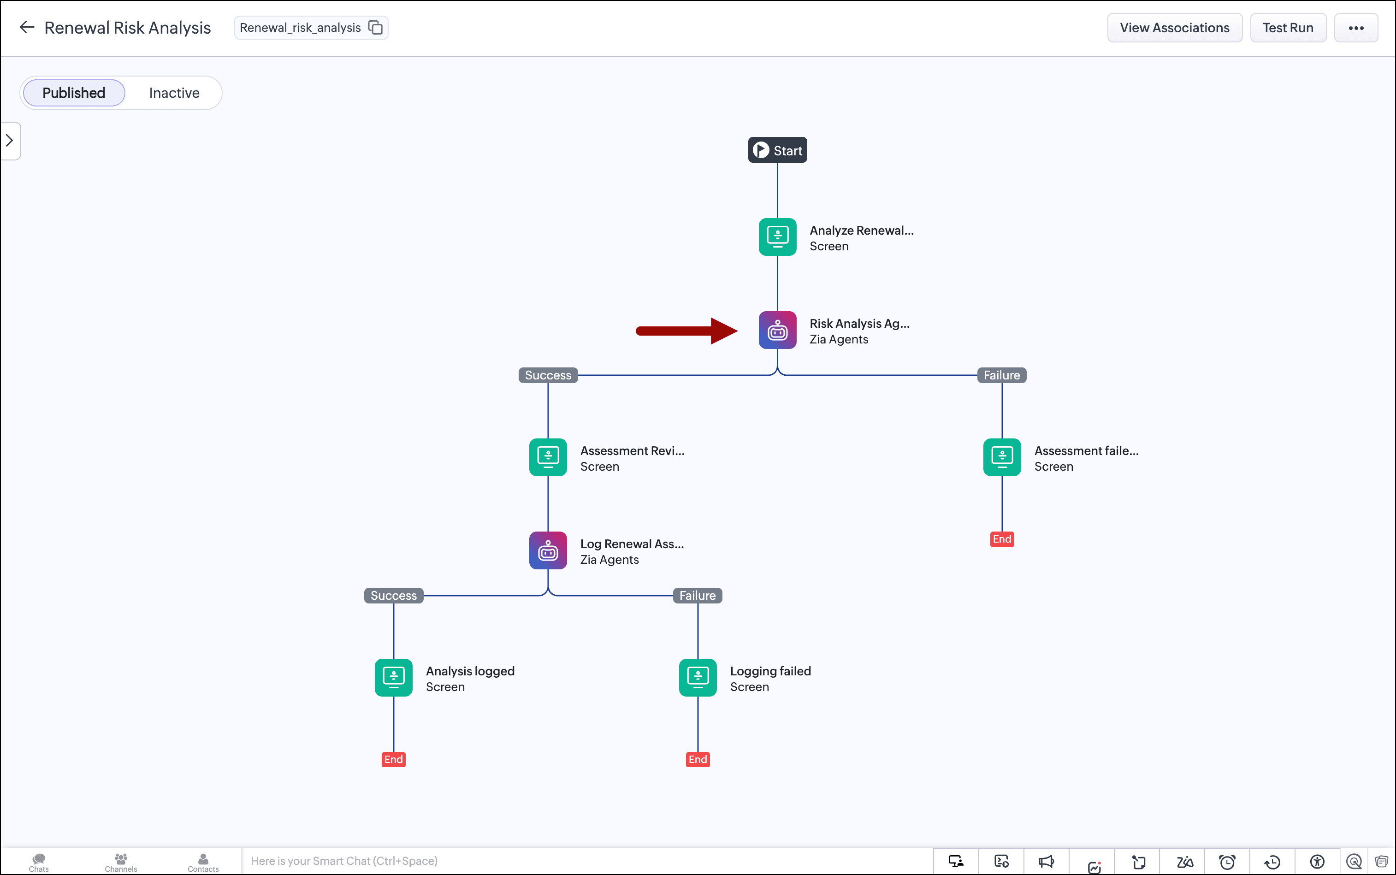Click the Log Renewal Ass... node label
The image size is (1396, 875).
632,544
